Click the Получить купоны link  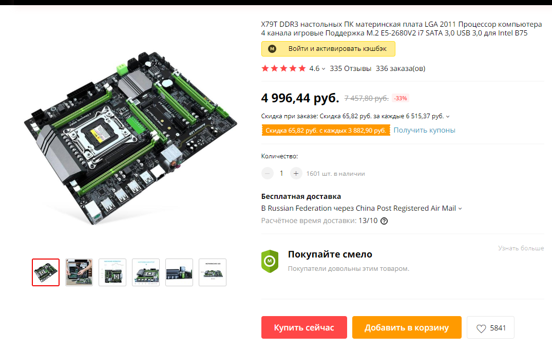[424, 130]
